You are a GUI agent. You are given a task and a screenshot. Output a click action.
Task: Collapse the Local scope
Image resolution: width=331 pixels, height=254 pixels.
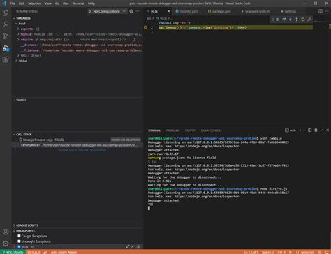16,24
